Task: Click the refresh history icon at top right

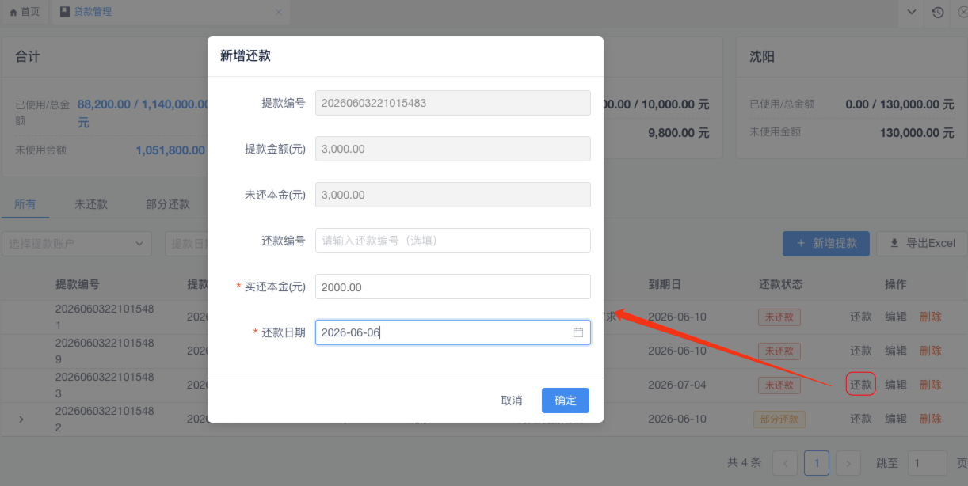Action: (x=937, y=12)
